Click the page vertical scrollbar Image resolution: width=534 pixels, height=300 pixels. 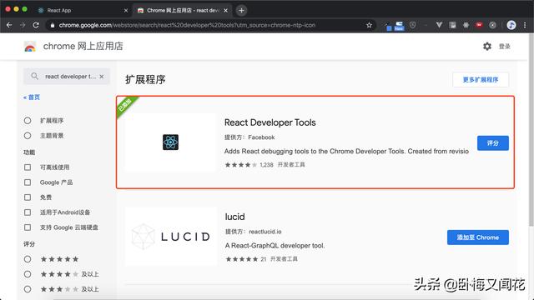coord(531,129)
